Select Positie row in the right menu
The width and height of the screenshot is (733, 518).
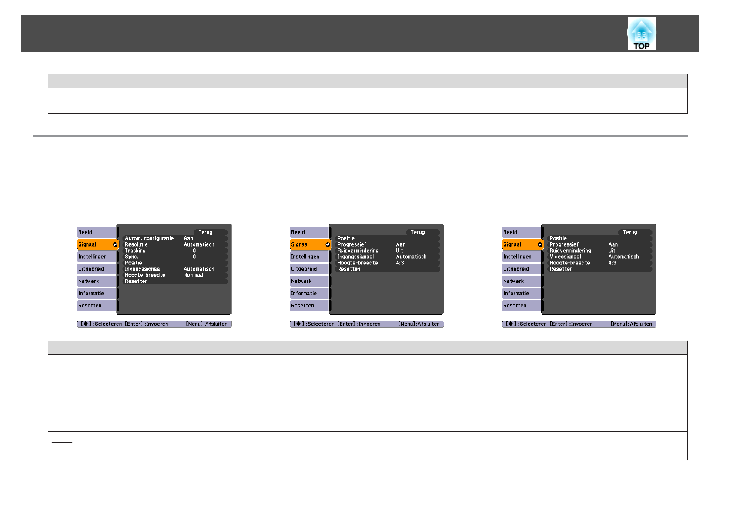tap(599, 238)
